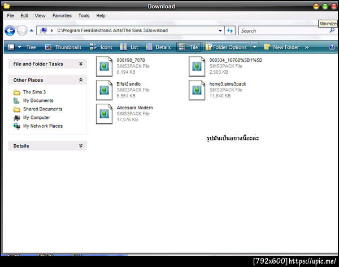The height and width of the screenshot is (267, 339).
Task: Open the Edit menu
Action: (24, 16)
